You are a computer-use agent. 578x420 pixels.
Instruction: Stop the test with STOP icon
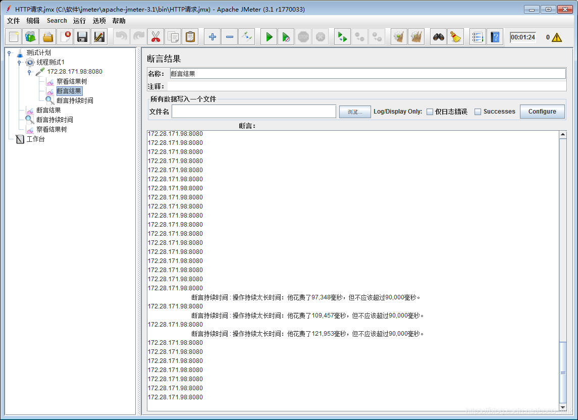click(303, 37)
